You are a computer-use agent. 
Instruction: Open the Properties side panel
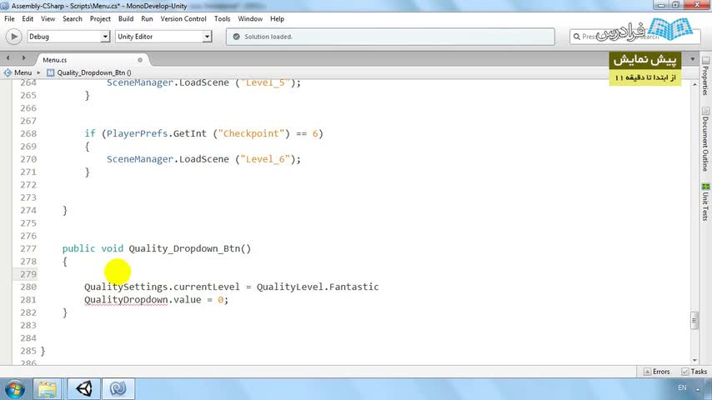point(705,77)
